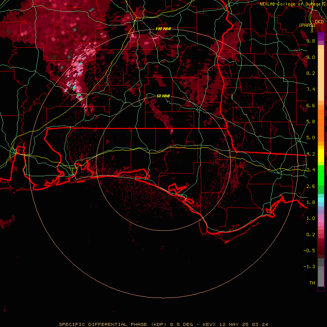
Task: Select the 5.0 value on the color scale
Action: [x=311, y=138]
